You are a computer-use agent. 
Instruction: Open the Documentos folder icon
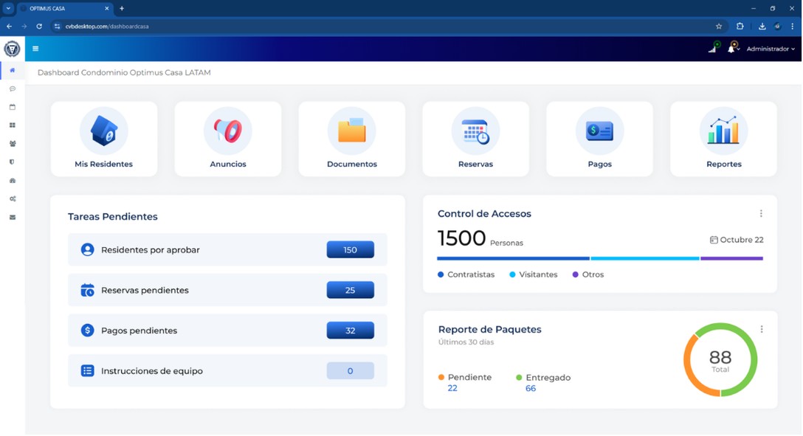tap(352, 131)
